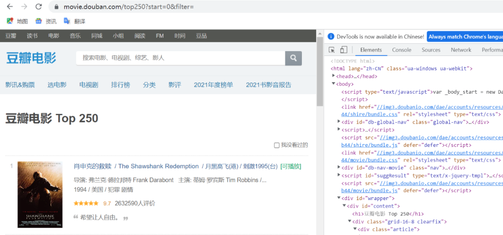This screenshot has width=503, height=235.
Task: Click the info icon in DevTools notification
Action: click(331, 36)
